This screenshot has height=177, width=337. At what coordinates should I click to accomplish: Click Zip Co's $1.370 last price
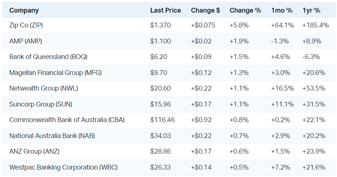pos(161,26)
